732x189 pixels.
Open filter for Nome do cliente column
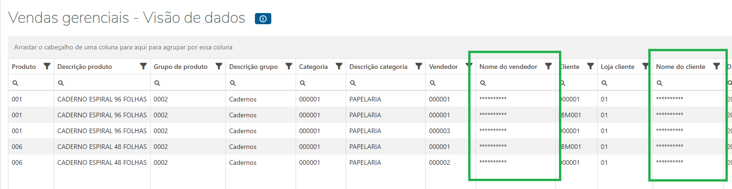(716, 67)
